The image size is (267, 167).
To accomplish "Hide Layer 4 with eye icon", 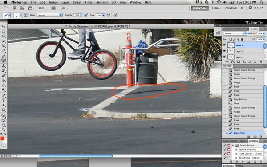I will tap(224, 45).
